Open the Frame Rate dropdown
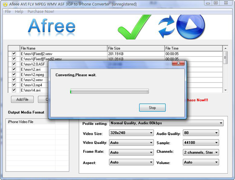The width and height of the screenshot is (235, 180). 131,152
